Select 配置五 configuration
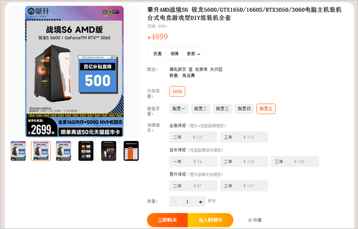The image size is (358, 229). pos(266,109)
